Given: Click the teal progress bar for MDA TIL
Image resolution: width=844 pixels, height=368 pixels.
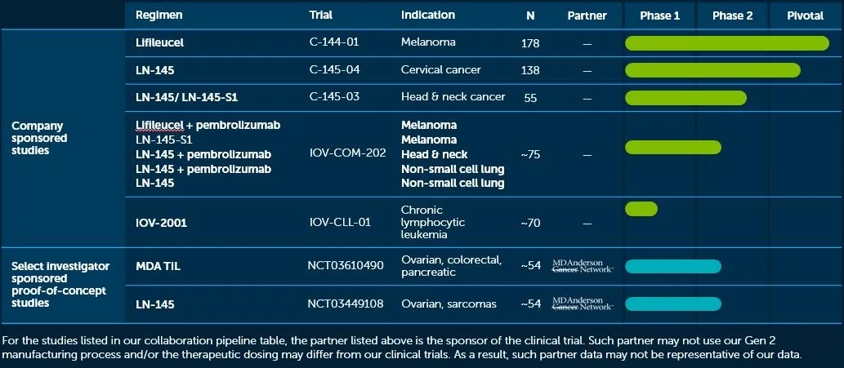Looking at the screenshot, I should (x=673, y=266).
